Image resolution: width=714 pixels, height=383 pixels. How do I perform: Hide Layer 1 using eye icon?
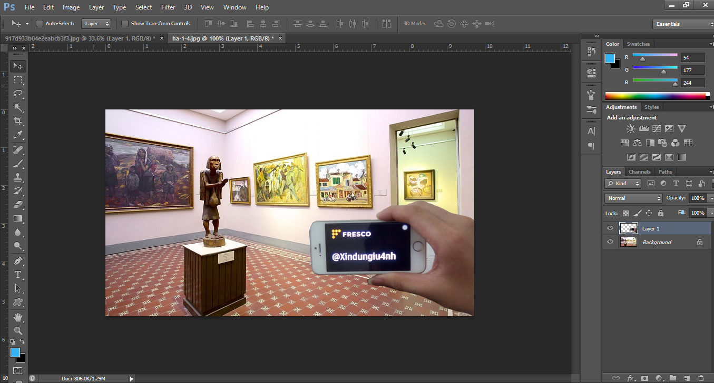point(610,228)
